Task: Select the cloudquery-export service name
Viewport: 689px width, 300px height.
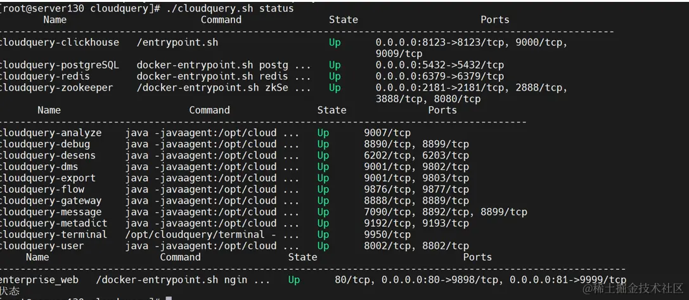Action: click(48, 178)
